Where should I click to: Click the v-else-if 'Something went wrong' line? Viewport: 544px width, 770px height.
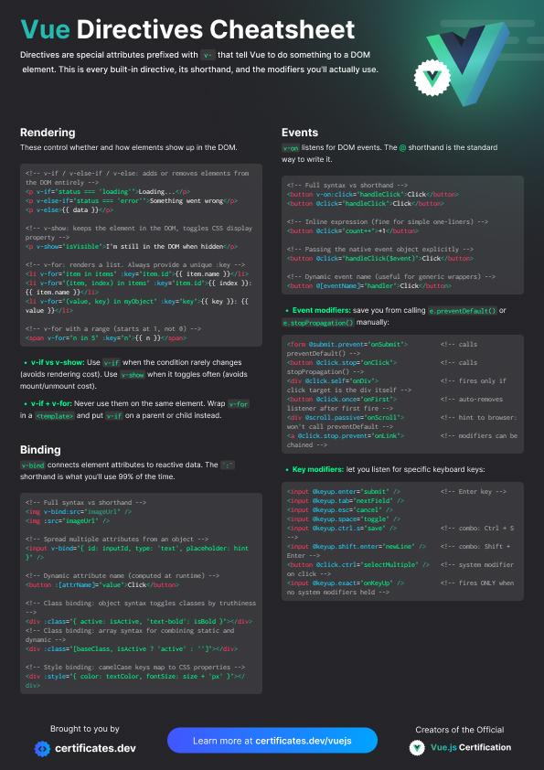[x=132, y=201]
